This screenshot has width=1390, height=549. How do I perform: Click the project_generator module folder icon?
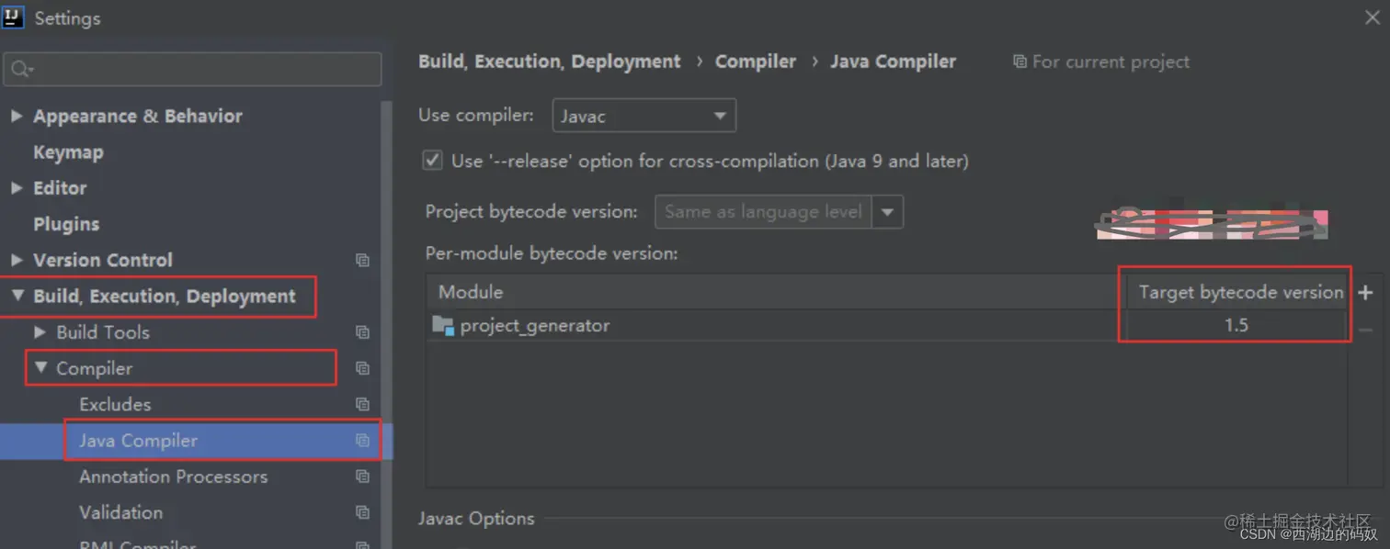coord(443,325)
